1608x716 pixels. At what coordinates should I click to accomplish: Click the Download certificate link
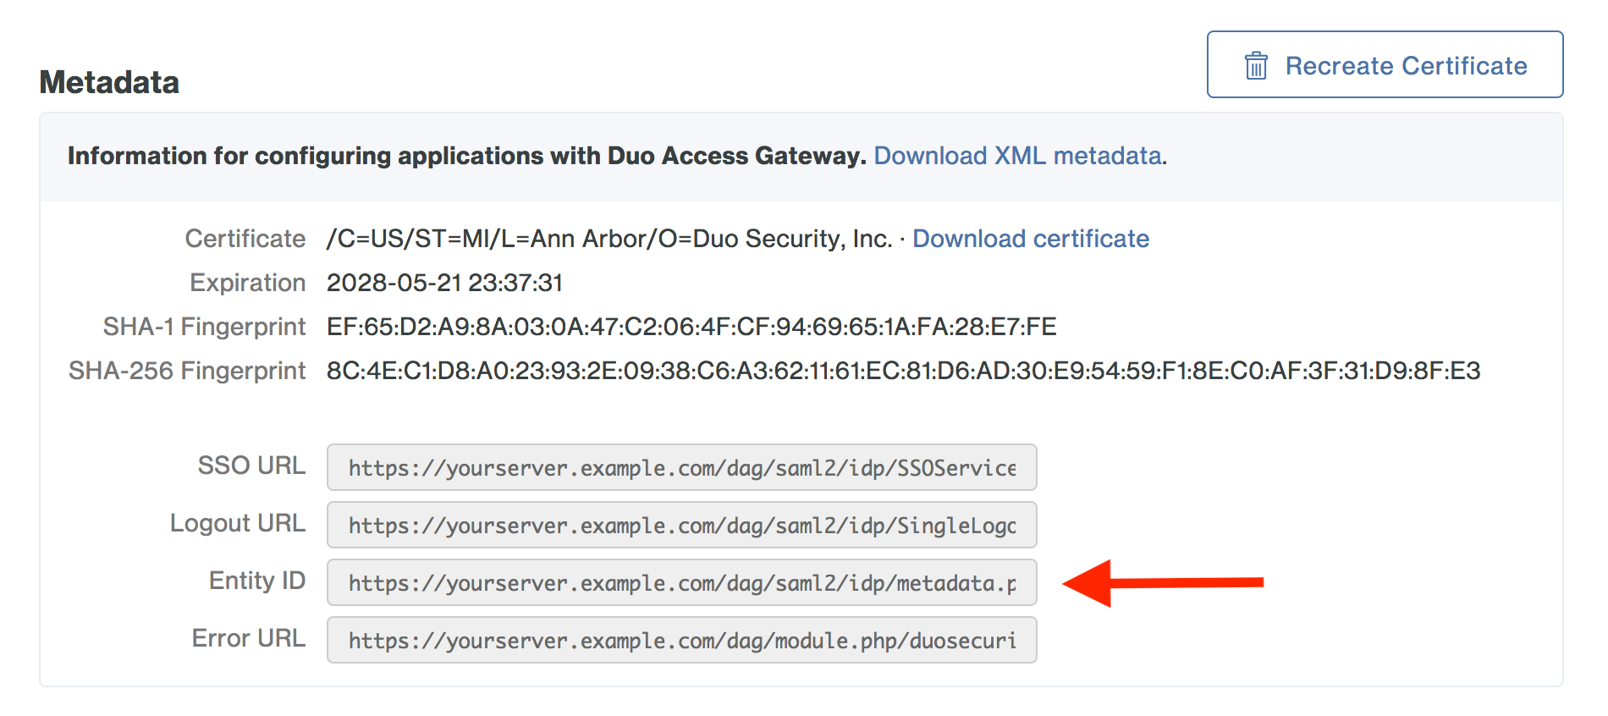(1030, 239)
